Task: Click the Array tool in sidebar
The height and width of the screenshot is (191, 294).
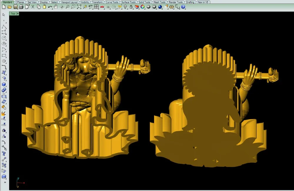Action: 4,165
